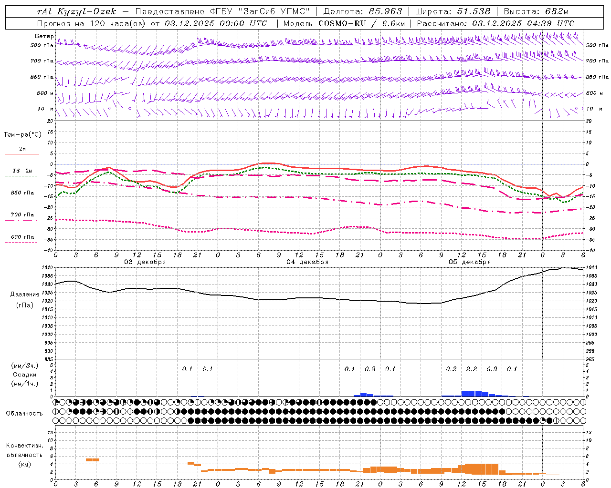Click the 2м temperature legend entry
The width and height of the screenshot is (611, 488).
point(22,149)
